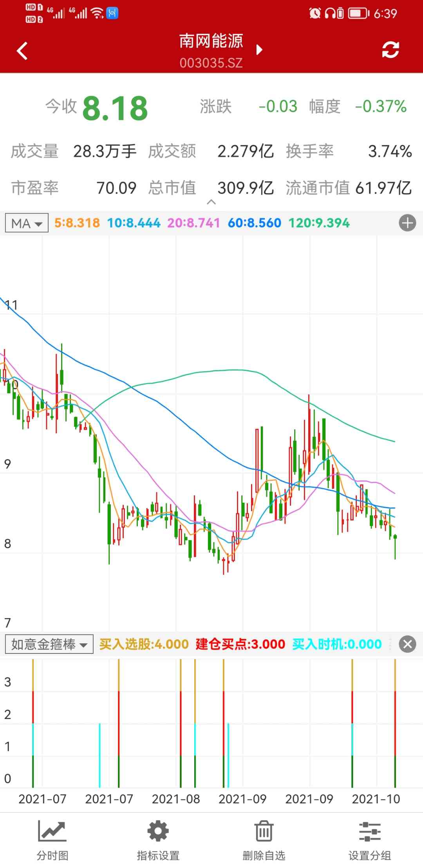Screen dimensions: 423x865
Task: Tap the 南网能源 stock title
Action: point(211,41)
